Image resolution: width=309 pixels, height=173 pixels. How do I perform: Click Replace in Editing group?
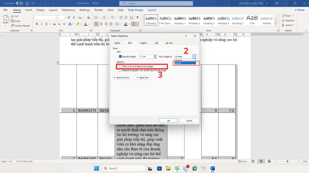(288, 21)
